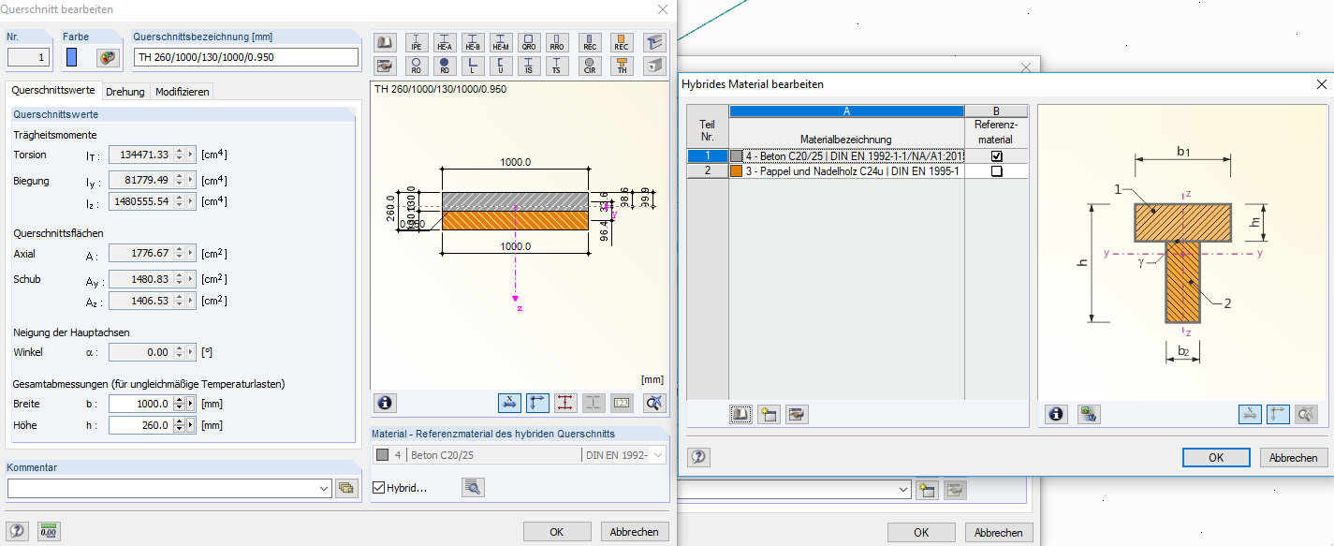Image resolution: width=1334 pixels, height=546 pixels.
Task: Open material library in Hybrides Material dialog
Action: (x=741, y=414)
